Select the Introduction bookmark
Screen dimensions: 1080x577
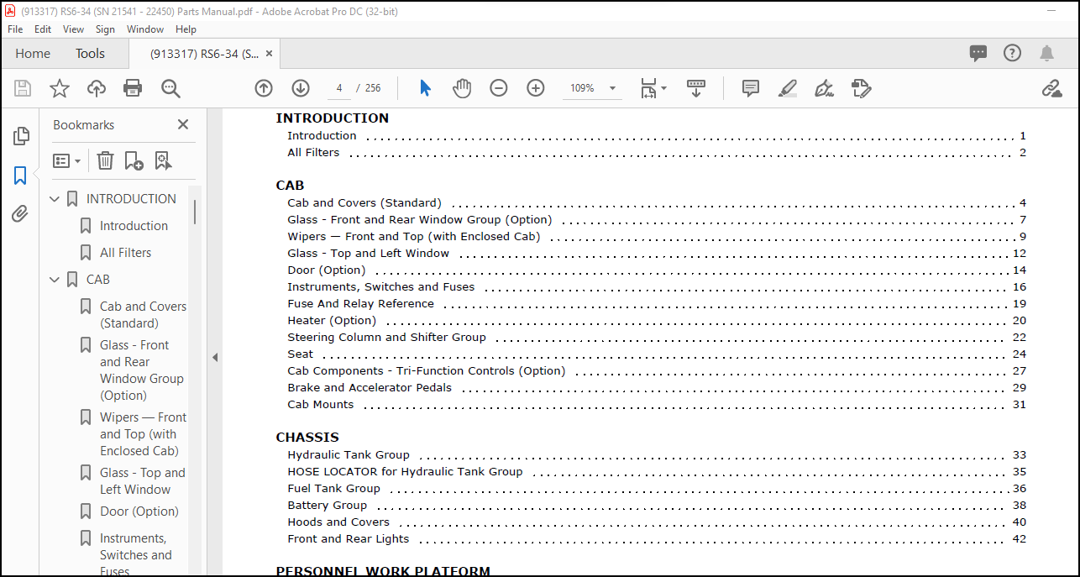tap(134, 226)
